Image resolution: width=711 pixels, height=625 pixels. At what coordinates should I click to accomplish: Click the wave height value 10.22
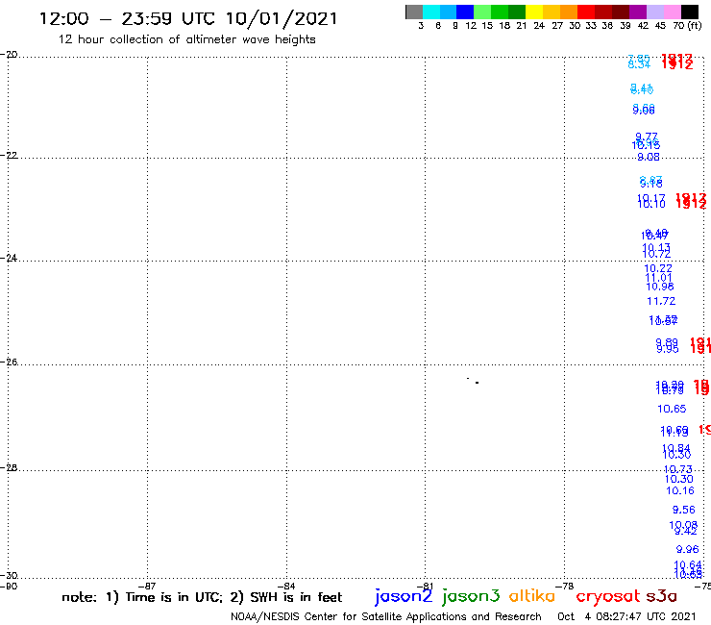(658, 268)
